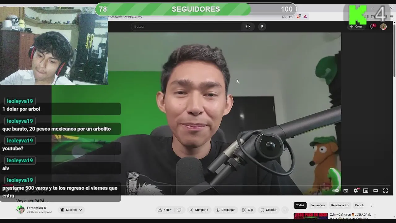The width and height of the screenshot is (396, 223).
Task: Toggle subtitles on the video player
Action: 346,191
